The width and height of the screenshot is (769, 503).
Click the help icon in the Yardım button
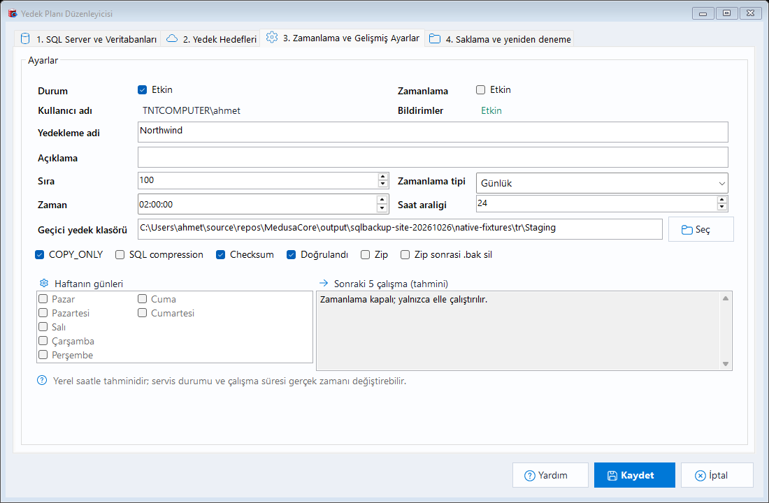530,476
